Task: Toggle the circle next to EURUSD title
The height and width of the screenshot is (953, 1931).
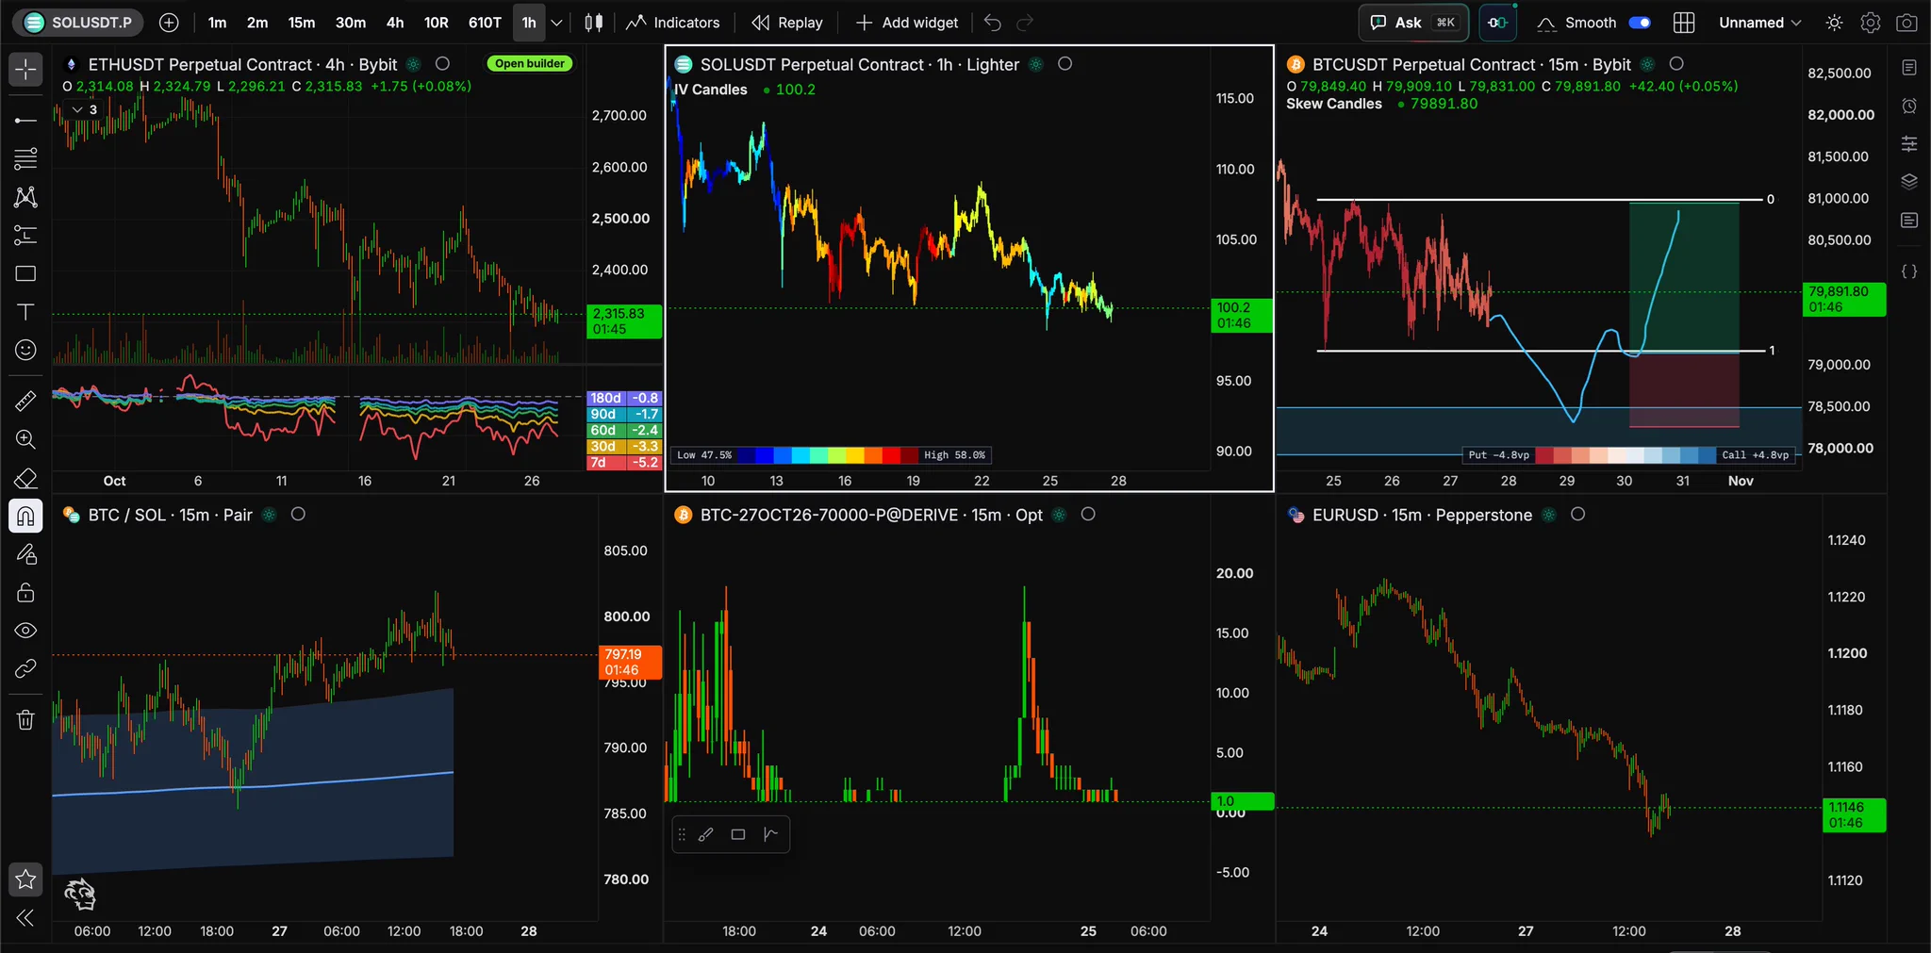Action: coord(1577,515)
